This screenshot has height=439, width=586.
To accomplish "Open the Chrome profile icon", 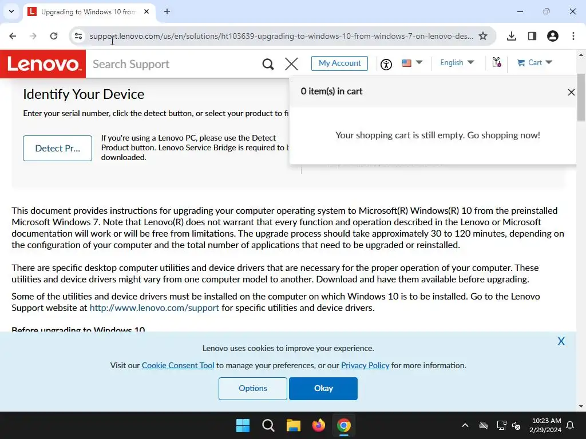I will point(553,36).
